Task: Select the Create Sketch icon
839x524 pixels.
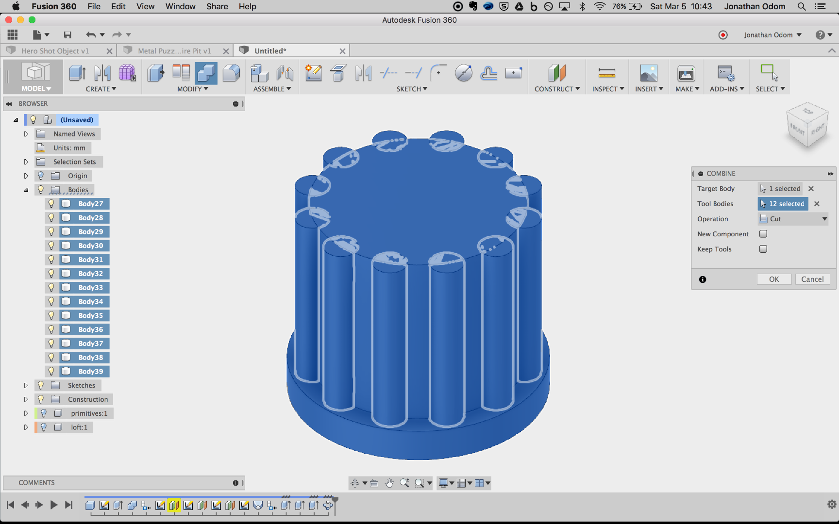Action: point(313,73)
